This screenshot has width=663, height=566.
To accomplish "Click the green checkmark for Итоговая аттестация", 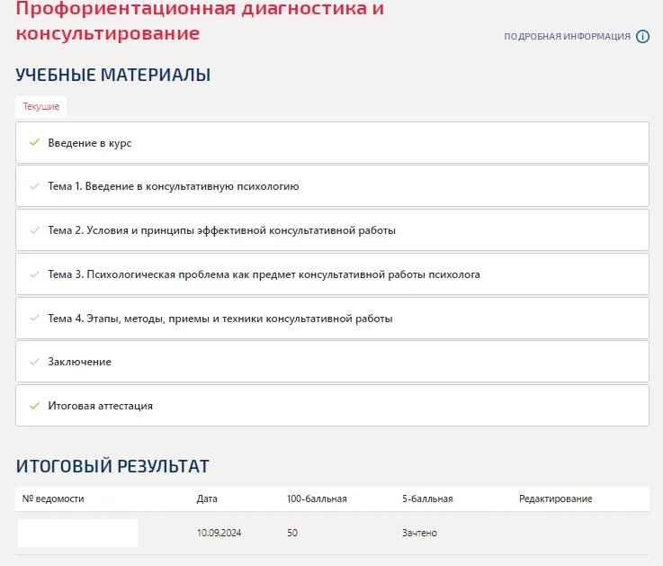I will pyautogui.click(x=35, y=406).
